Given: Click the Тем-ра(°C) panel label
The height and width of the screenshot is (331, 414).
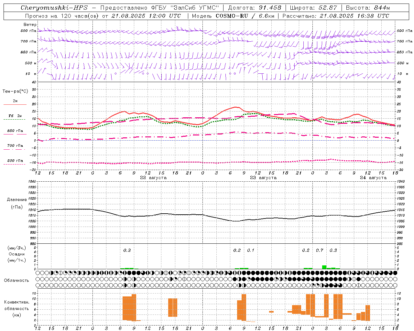Looking at the screenshot, I should [15, 91].
